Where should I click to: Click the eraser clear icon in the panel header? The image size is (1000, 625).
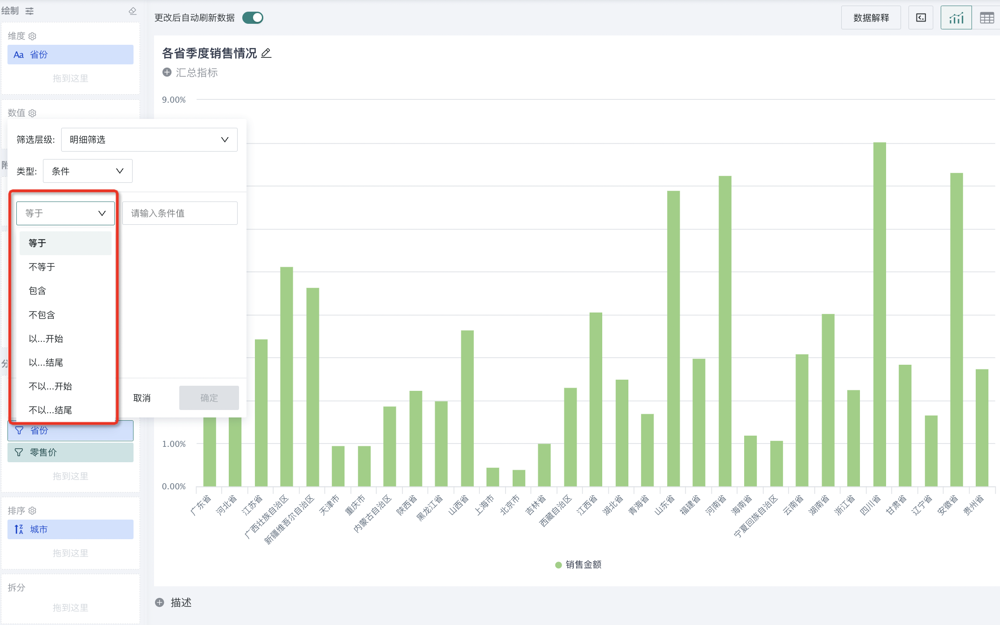pyautogui.click(x=133, y=11)
